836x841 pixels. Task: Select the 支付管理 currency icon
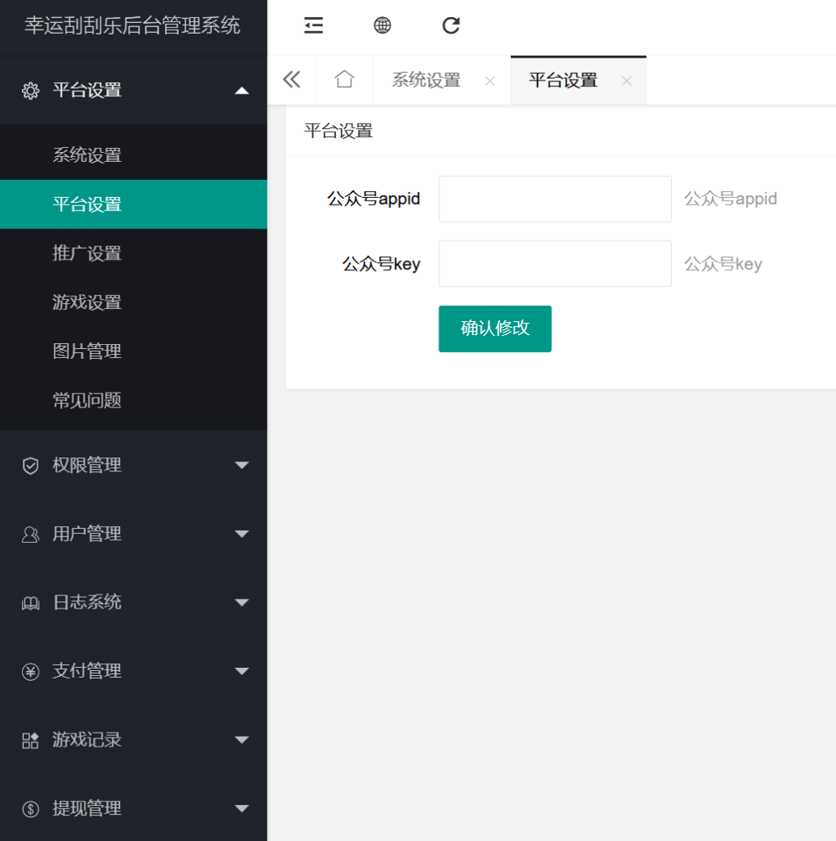30,671
